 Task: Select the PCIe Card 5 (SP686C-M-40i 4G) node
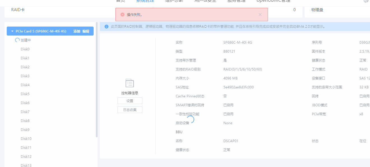(x=41, y=31)
